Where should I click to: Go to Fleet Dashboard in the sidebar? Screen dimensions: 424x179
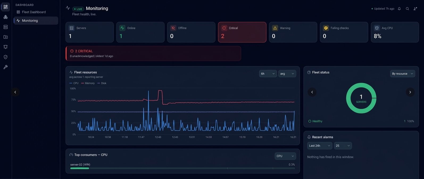[x=36, y=12]
